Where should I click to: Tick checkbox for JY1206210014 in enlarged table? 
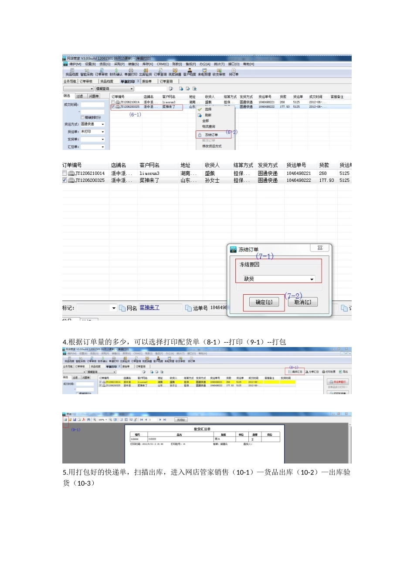64,174
